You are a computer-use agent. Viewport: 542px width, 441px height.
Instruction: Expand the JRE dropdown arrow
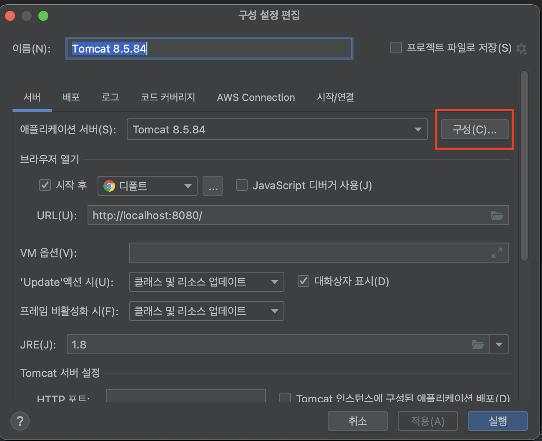(499, 345)
